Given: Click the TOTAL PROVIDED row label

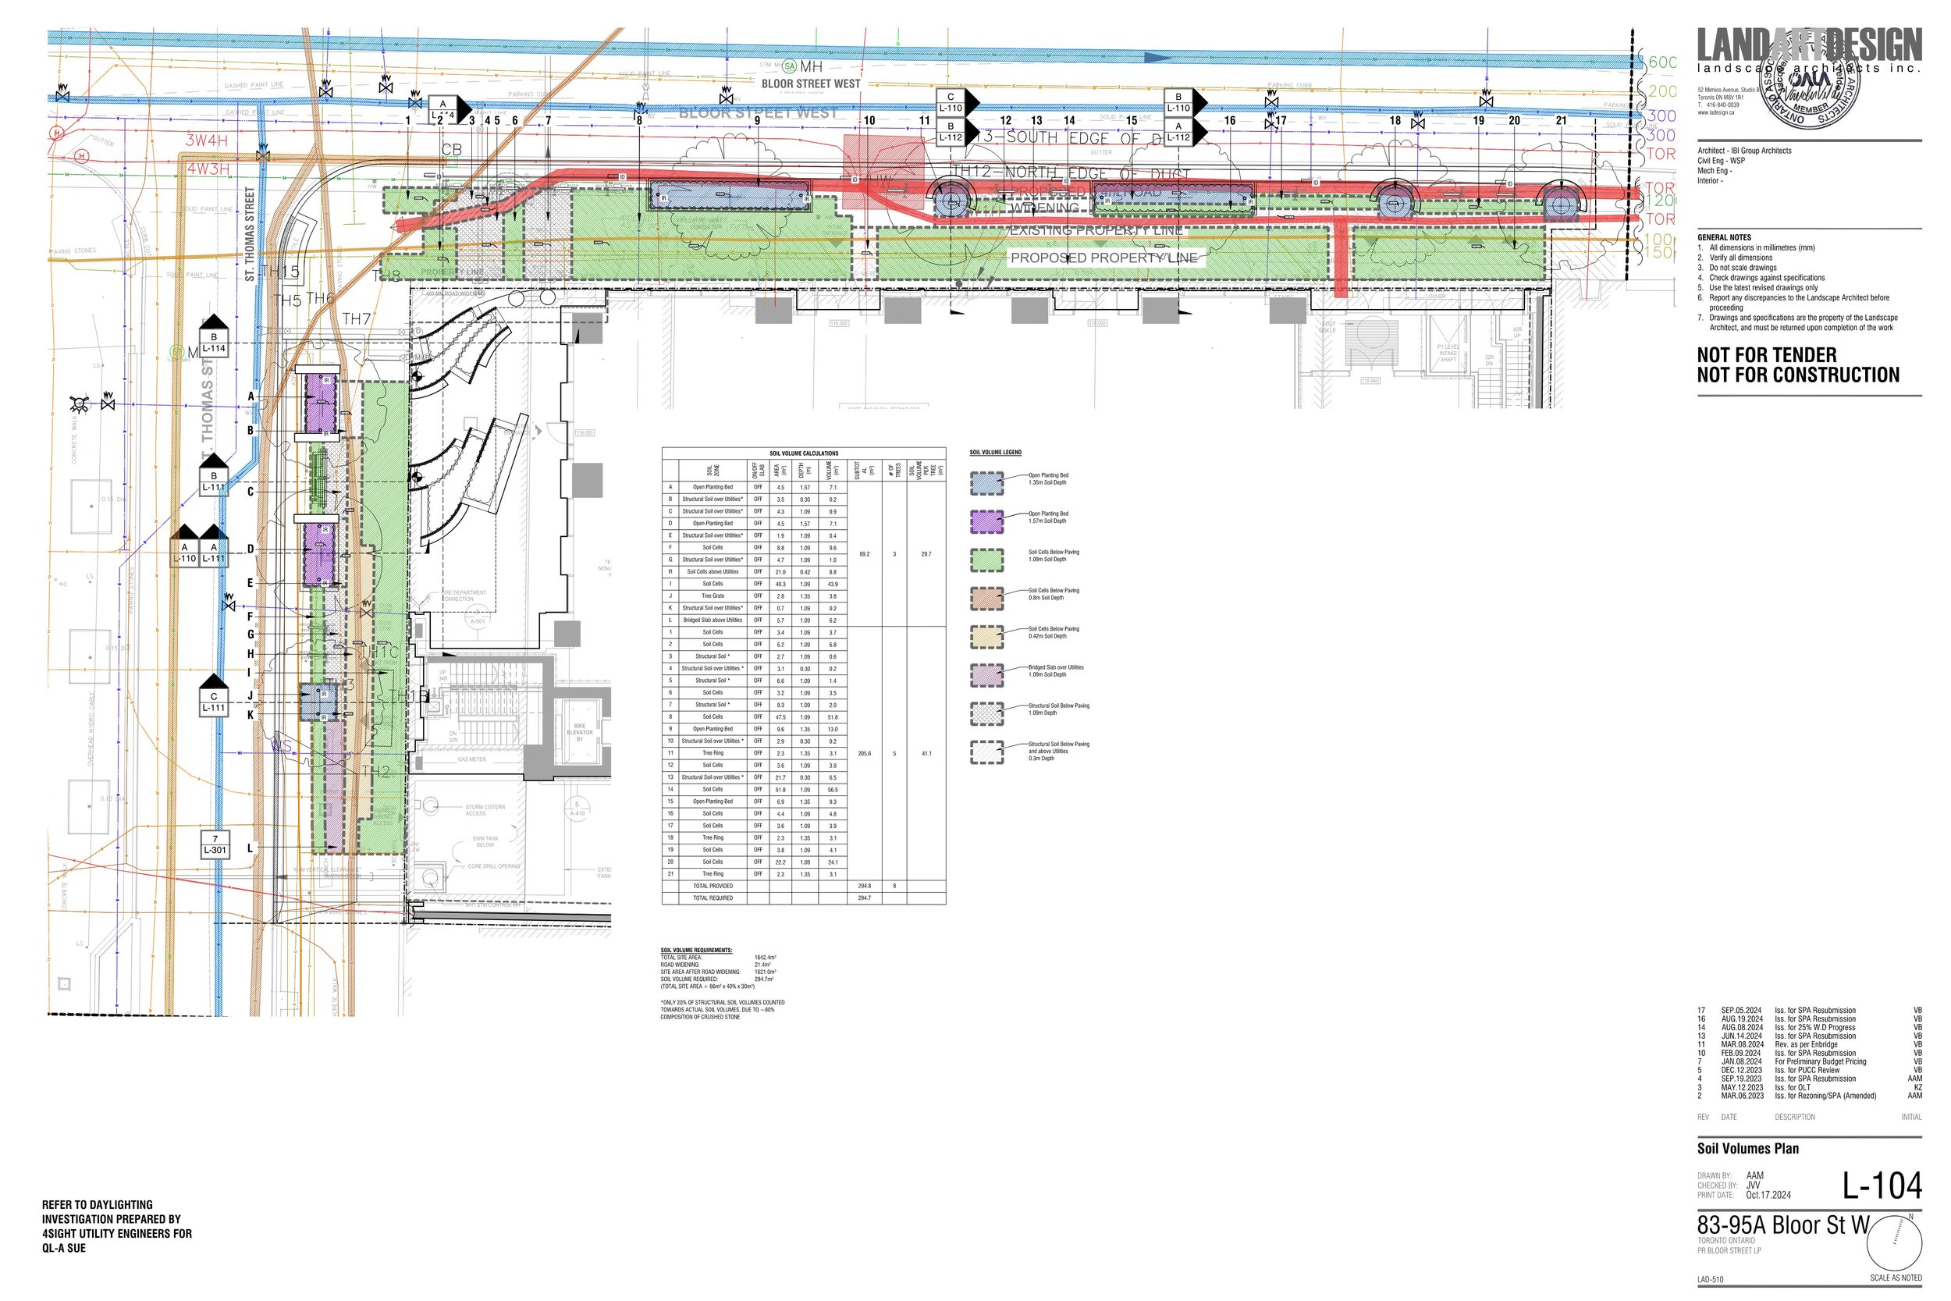Looking at the screenshot, I should tap(713, 886).
